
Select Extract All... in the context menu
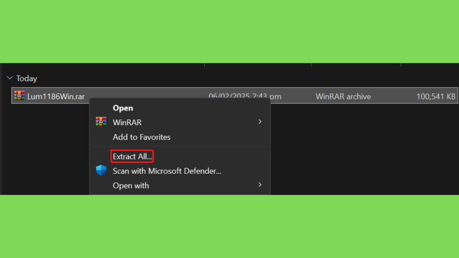pyautogui.click(x=132, y=156)
